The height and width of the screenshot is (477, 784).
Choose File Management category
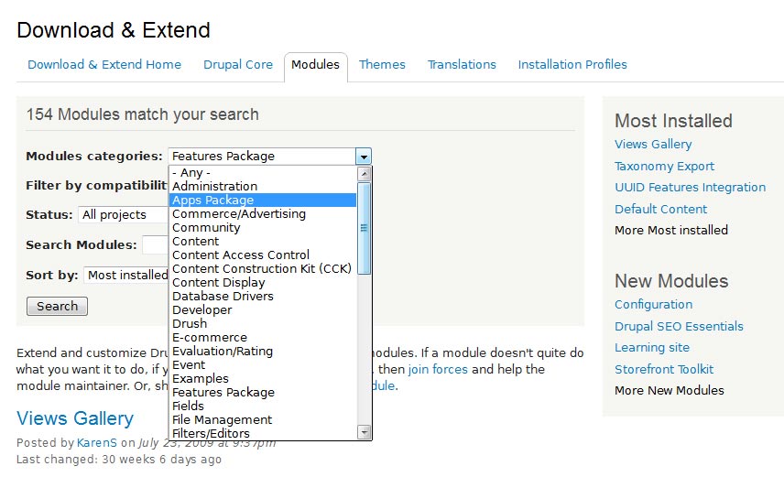263,420
